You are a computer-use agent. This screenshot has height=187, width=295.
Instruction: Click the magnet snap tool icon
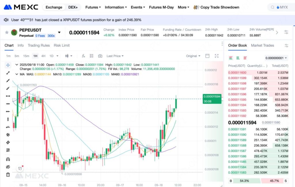[8, 159]
